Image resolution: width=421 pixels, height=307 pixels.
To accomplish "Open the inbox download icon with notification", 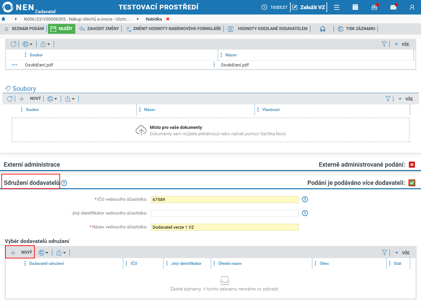I will (374, 7).
